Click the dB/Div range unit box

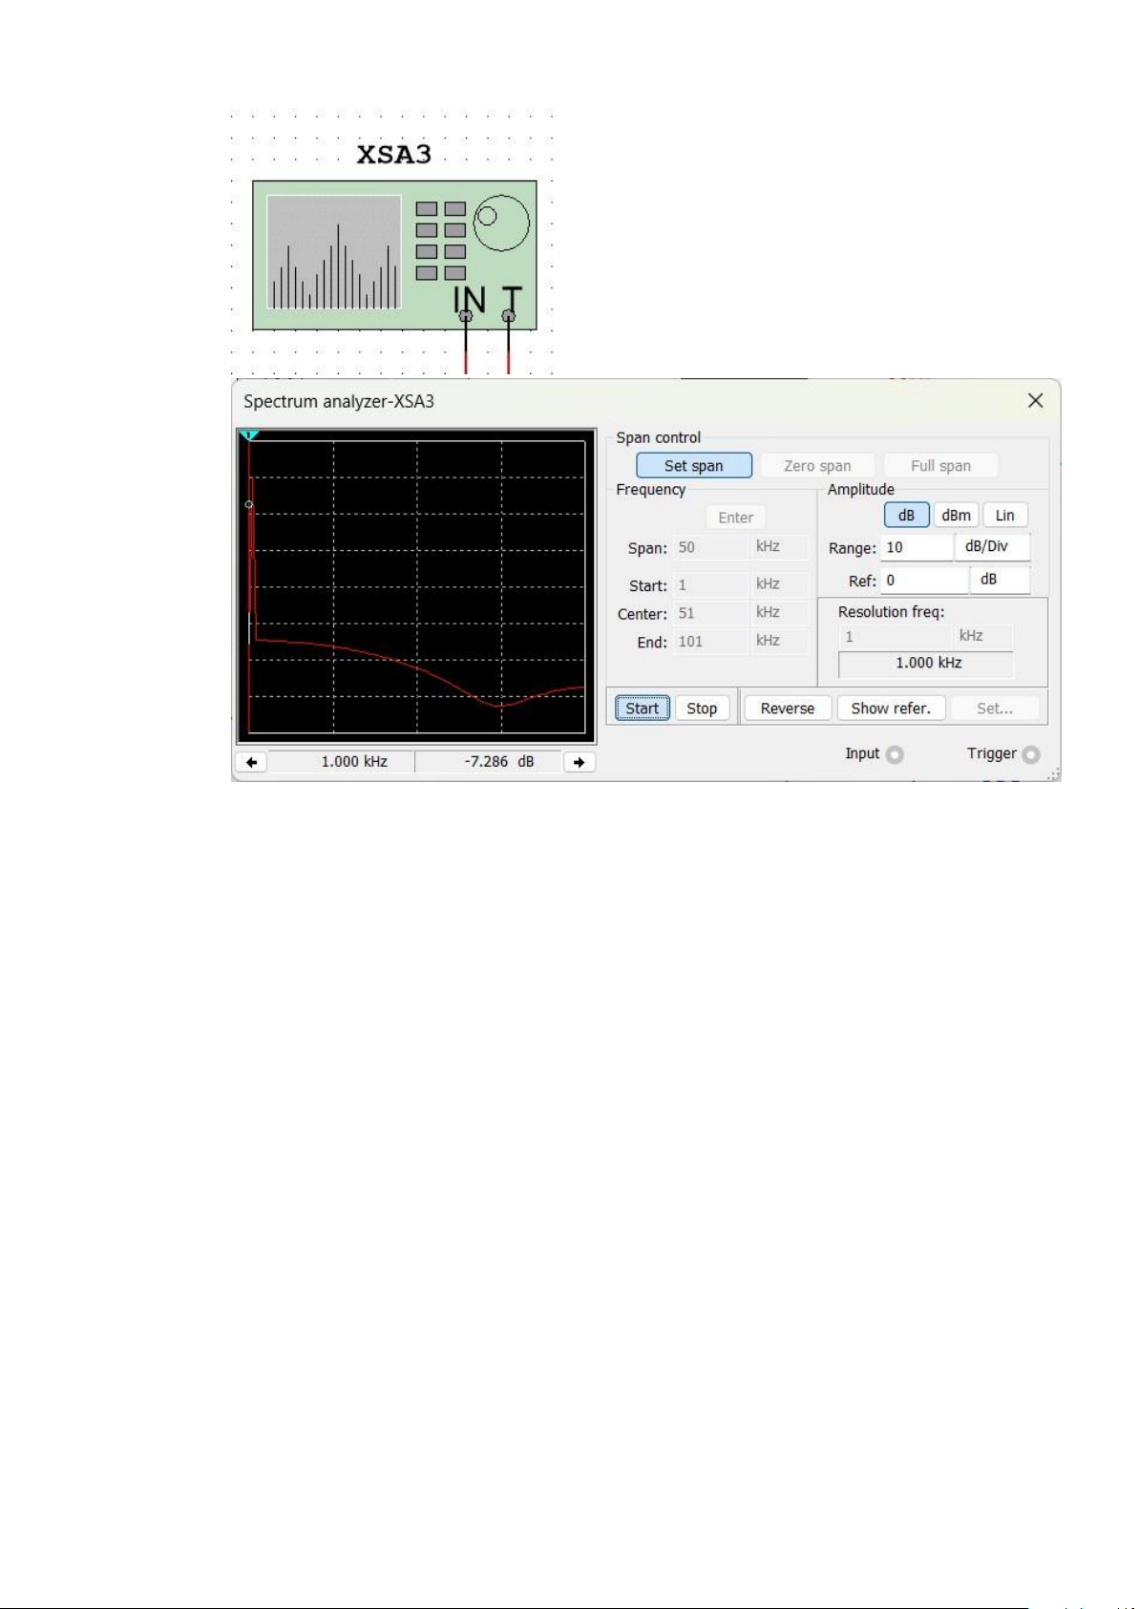(993, 547)
